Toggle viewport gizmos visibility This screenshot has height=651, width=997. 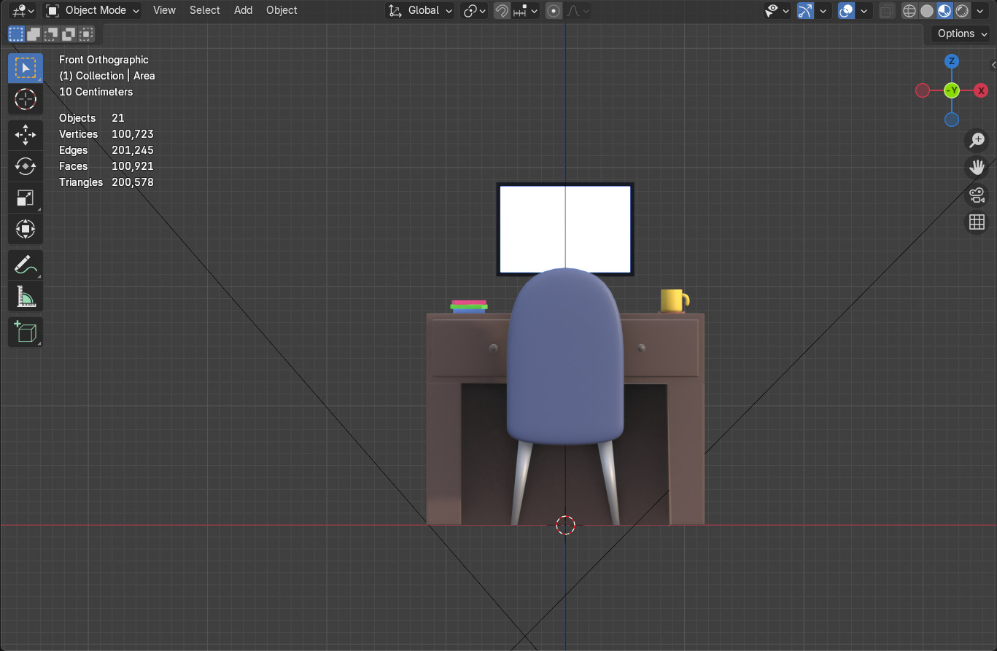pos(805,11)
